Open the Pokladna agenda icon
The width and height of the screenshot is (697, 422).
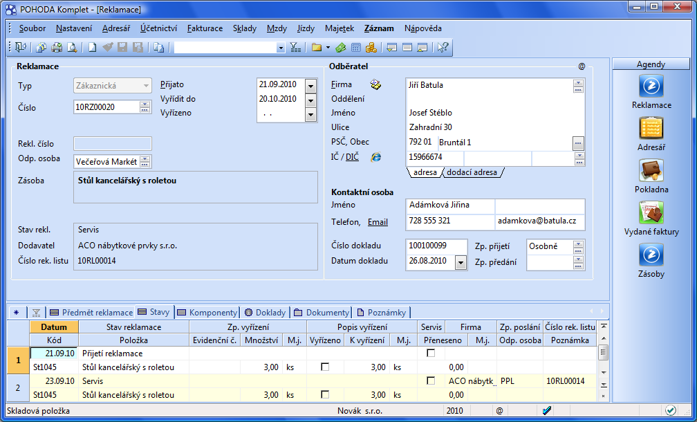click(x=651, y=170)
